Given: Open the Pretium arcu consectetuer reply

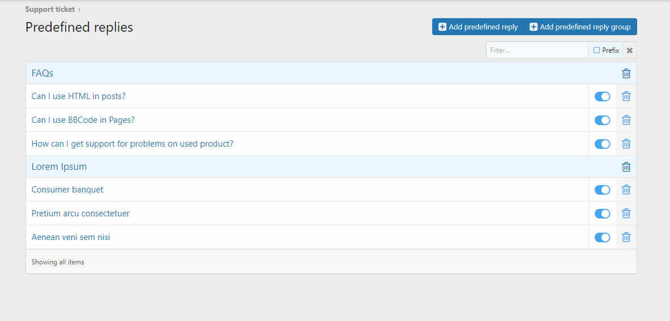Looking at the screenshot, I should pos(80,213).
